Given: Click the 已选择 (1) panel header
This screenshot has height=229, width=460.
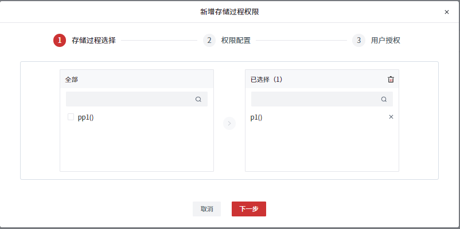Looking at the screenshot, I should tap(267, 80).
